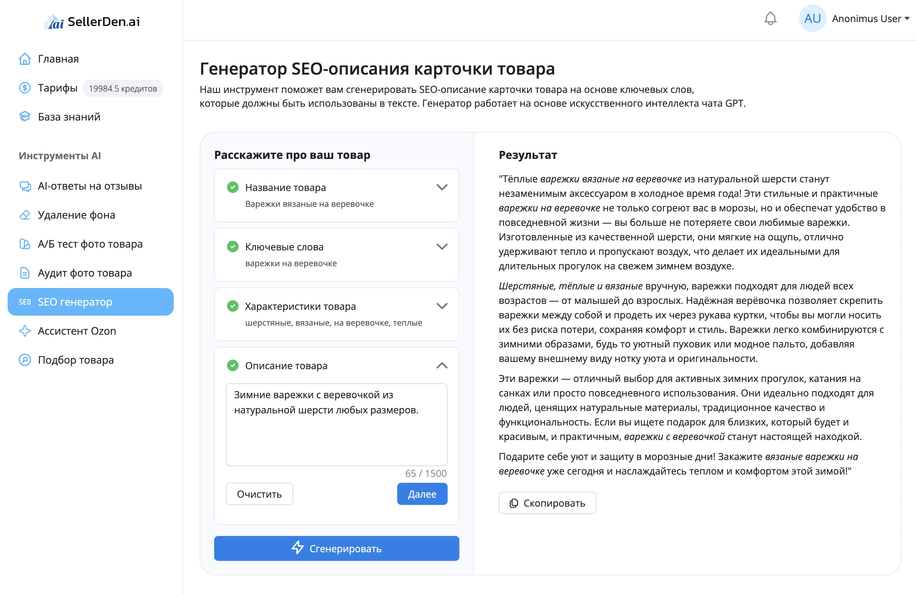Click the Подбор товара search icon
The height and width of the screenshot is (594, 916).
(x=25, y=360)
